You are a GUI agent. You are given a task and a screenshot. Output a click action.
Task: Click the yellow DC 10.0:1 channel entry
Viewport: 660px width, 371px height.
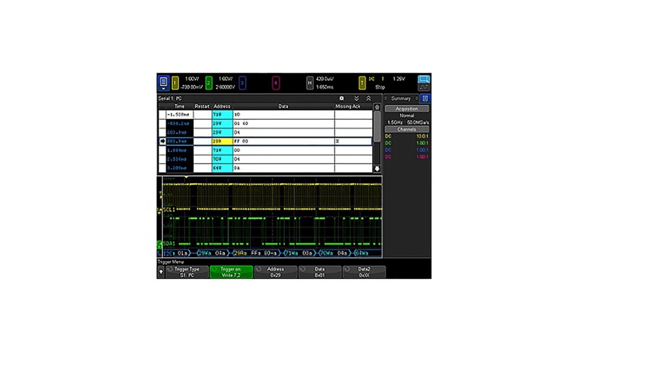(x=407, y=136)
